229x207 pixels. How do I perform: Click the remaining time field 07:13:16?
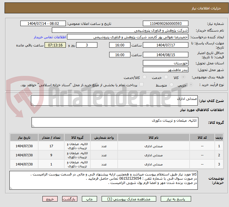[55, 45]
